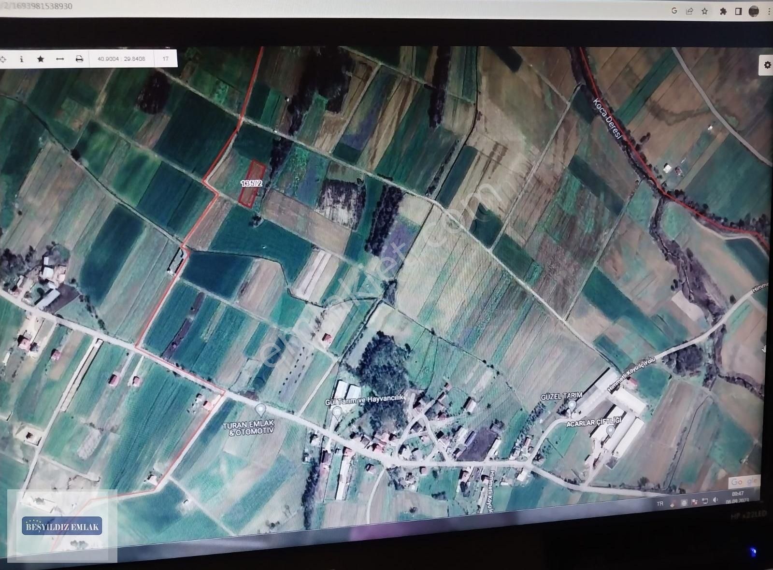Click the Koca Deresi stream label
The image size is (773, 570).
pyautogui.click(x=607, y=119)
